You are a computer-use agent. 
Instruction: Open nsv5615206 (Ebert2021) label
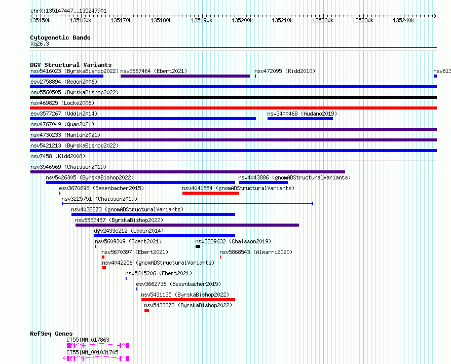click(x=159, y=273)
